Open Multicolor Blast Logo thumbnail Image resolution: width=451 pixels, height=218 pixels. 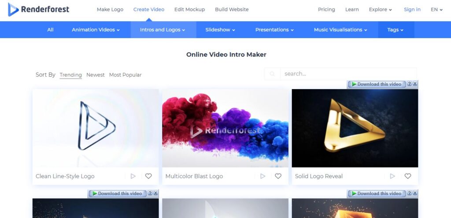click(x=225, y=128)
